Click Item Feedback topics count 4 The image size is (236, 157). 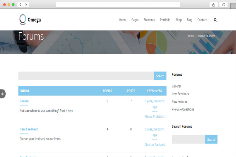pyautogui.click(x=107, y=129)
